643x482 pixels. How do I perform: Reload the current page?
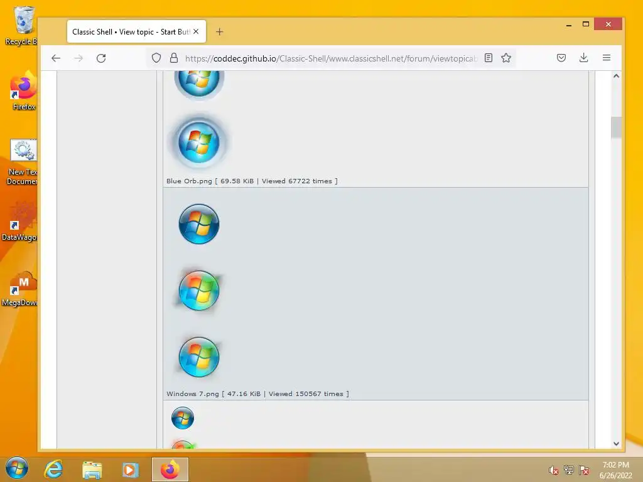pos(101,58)
